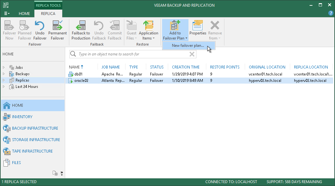Click oracle02 replica VM icon
The width and height of the screenshot is (335, 186).
71,81
